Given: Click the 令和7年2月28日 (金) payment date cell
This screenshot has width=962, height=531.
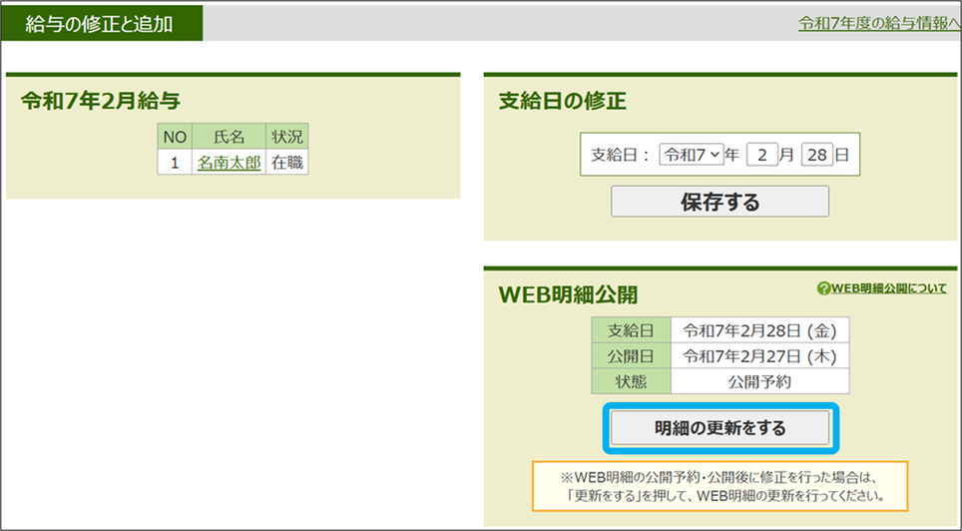Looking at the screenshot, I should coord(759,330).
